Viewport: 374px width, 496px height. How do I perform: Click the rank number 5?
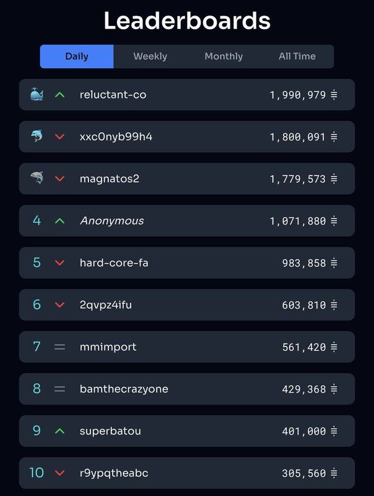click(37, 263)
